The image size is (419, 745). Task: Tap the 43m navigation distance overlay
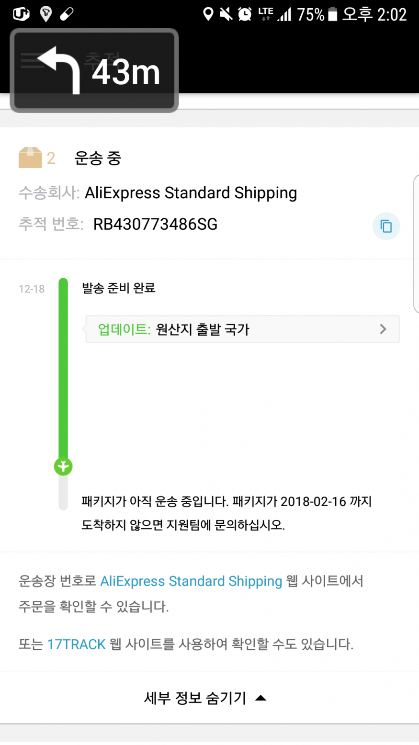pyautogui.click(x=125, y=72)
